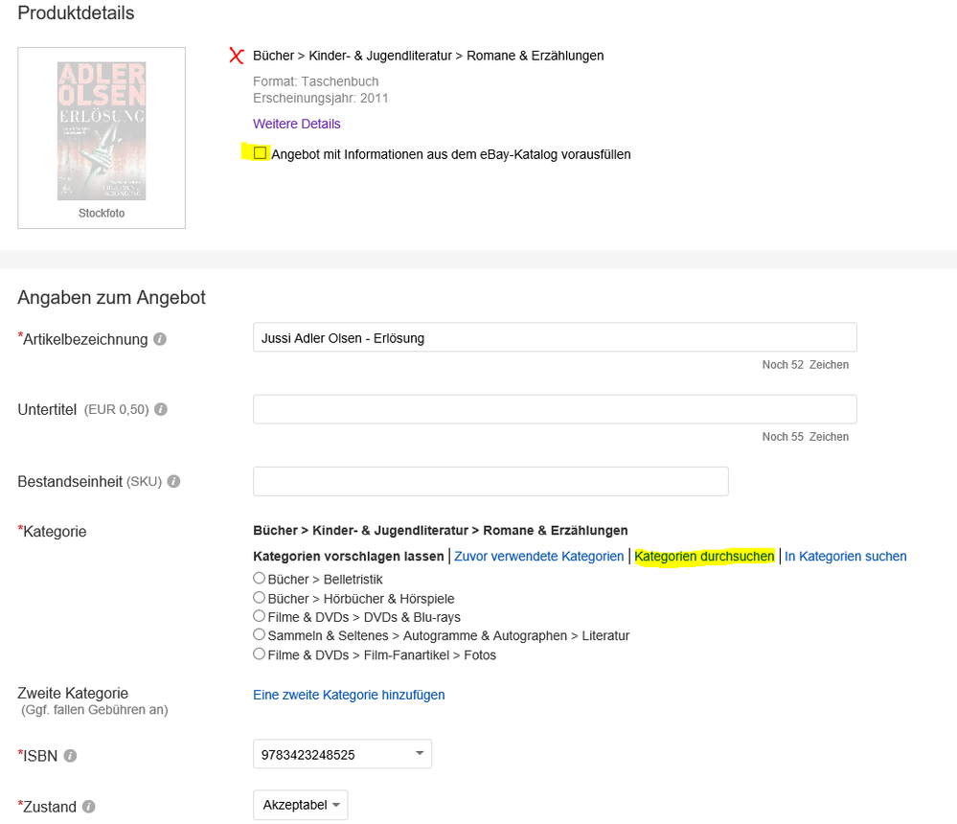Click info icon next to ISBN

[x=71, y=756]
